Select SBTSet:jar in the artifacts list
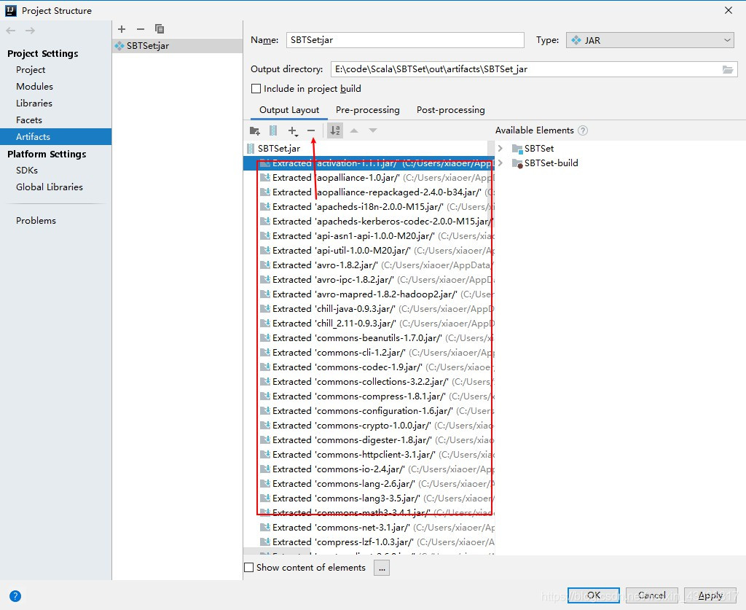The width and height of the screenshot is (746, 610). point(178,46)
